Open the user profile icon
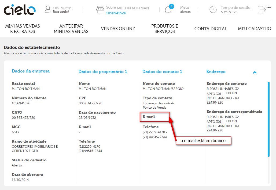The image size is (276, 190). [47, 9]
